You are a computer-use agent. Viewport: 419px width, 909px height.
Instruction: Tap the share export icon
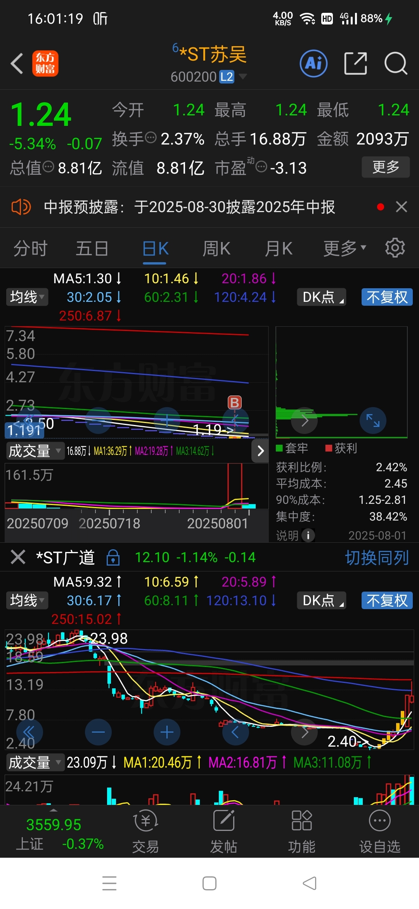click(355, 63)
